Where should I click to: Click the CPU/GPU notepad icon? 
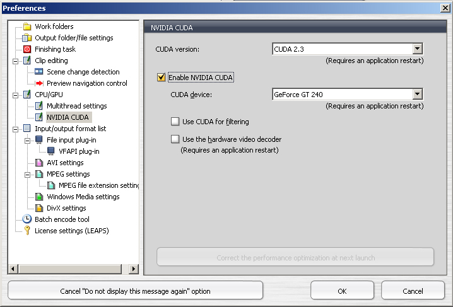tap(27, 95)
